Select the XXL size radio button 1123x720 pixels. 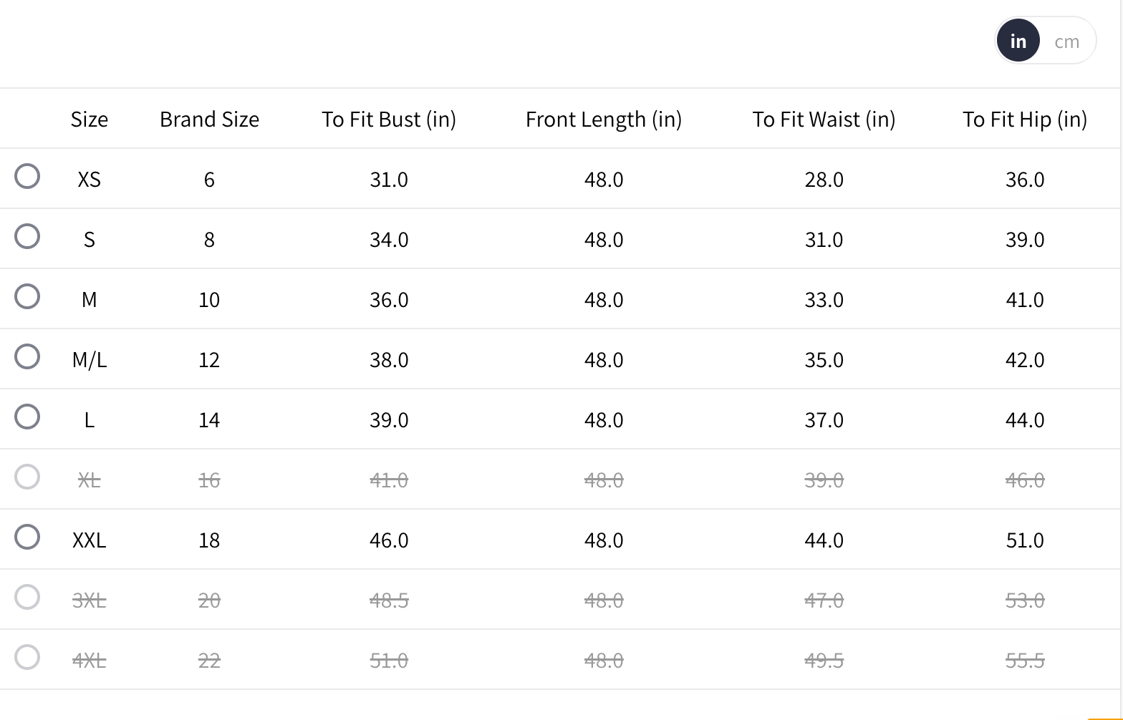click(x=27, y=537)
